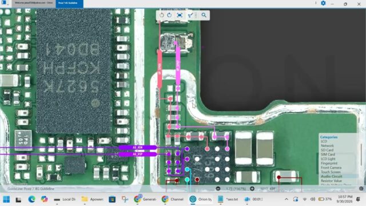Switch to the Chrome Channel window
The image size is (366, 206).
pos(173,199)
